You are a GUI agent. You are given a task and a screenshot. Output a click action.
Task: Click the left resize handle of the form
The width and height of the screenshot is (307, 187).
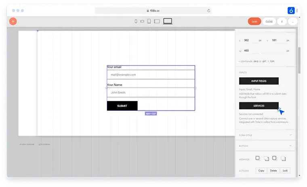[x=107, y=88]
